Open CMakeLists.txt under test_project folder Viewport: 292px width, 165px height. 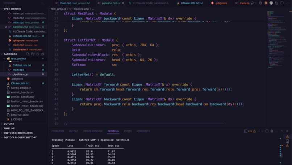point(24,65)
